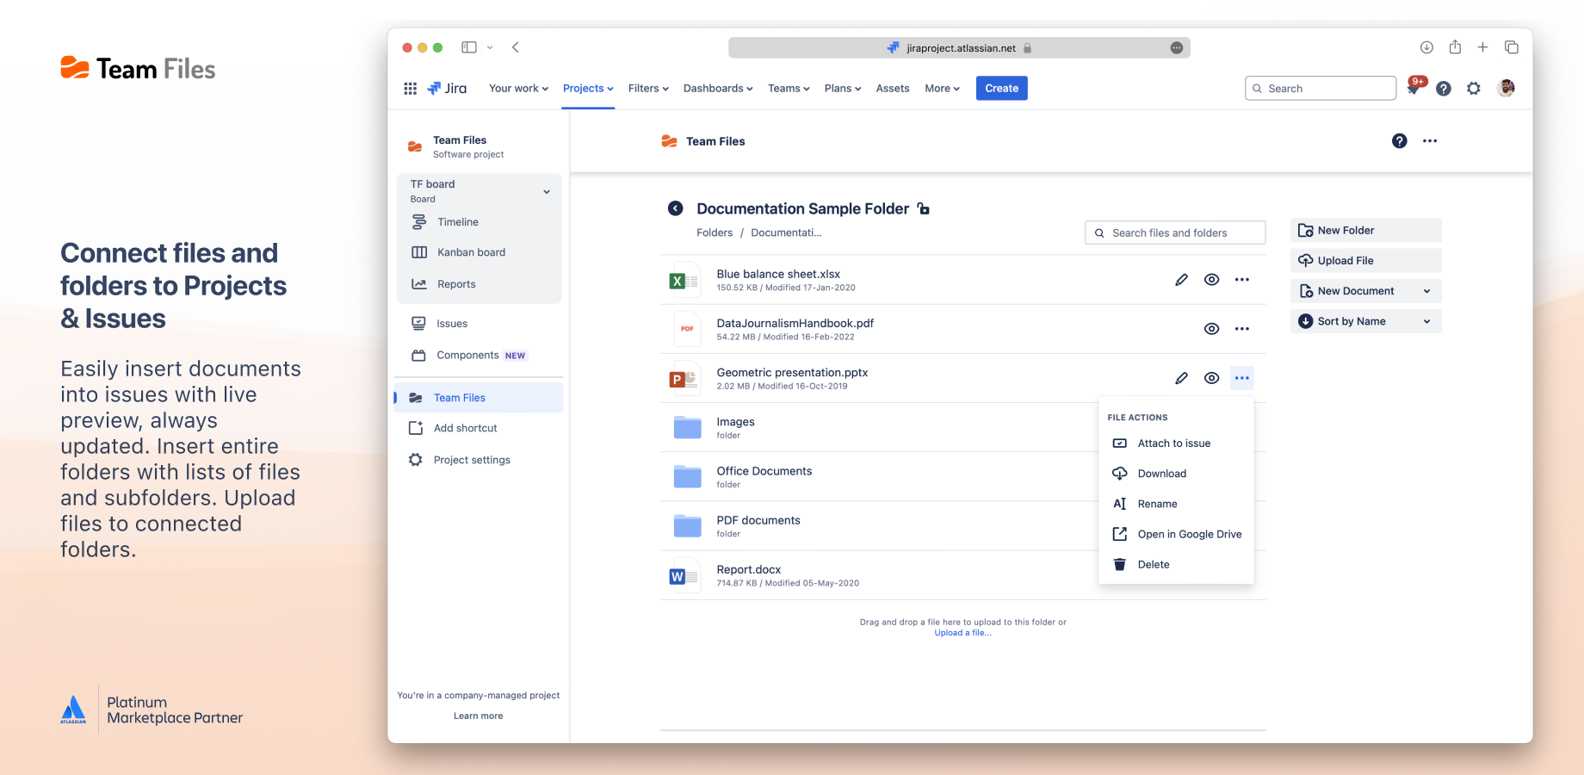Open more actions for Blue balance sheet.xlsx

click(1241, 280)
